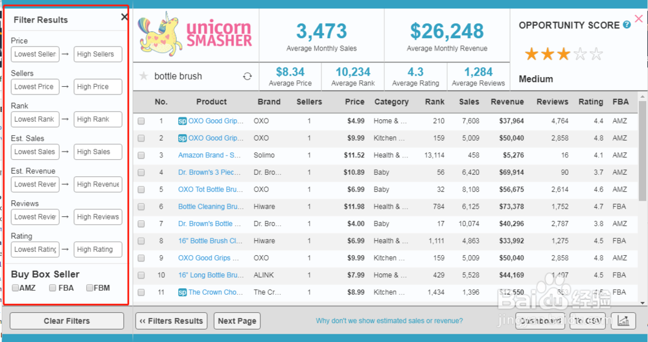Favorite the bottle brush search star

point(143,76)
